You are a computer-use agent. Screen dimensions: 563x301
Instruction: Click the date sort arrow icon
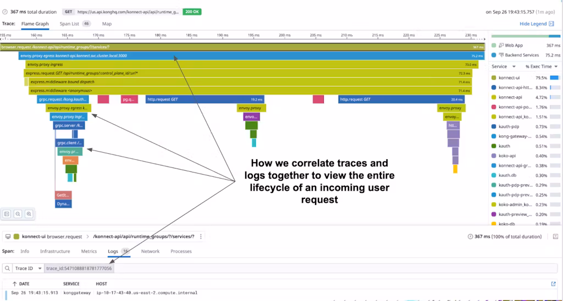point(14,284)
